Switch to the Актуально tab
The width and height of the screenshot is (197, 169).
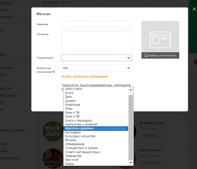[x=50, y=2]
